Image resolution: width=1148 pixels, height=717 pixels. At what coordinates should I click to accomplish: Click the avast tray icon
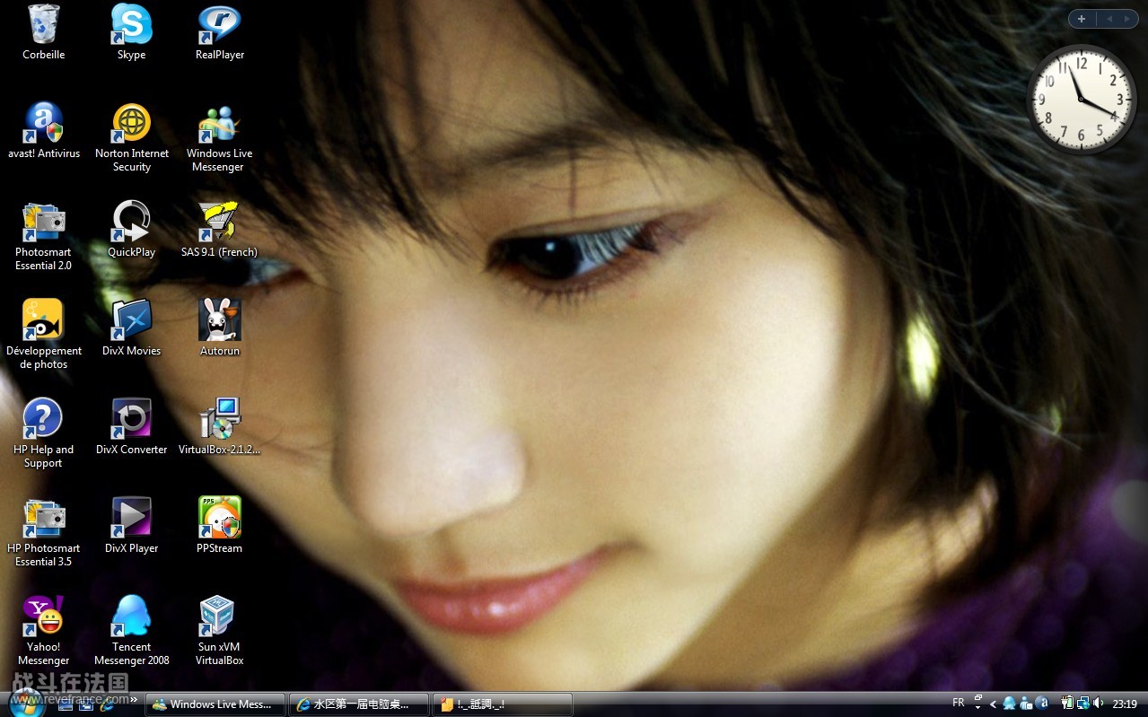1042,703
